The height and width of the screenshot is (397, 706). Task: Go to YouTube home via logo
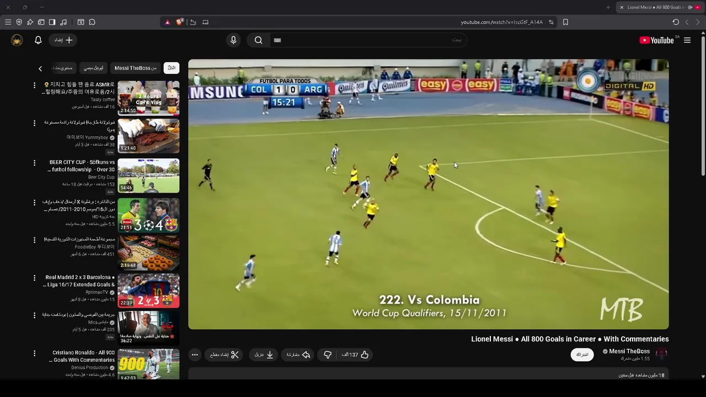656,40
